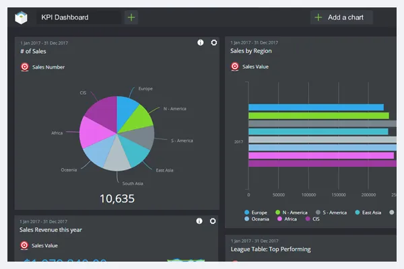The image size is (404, 269).
Task: Click the 2017 y-axis label
Action: click(238, 142)
